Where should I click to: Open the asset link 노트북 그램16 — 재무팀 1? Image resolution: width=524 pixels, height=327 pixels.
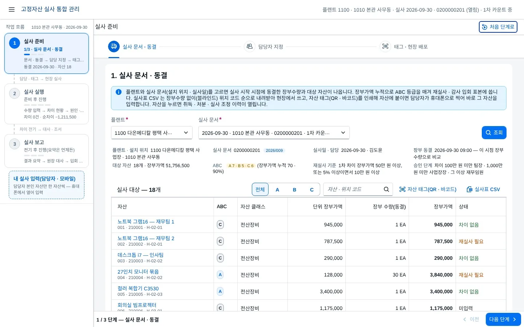[146, 222]
